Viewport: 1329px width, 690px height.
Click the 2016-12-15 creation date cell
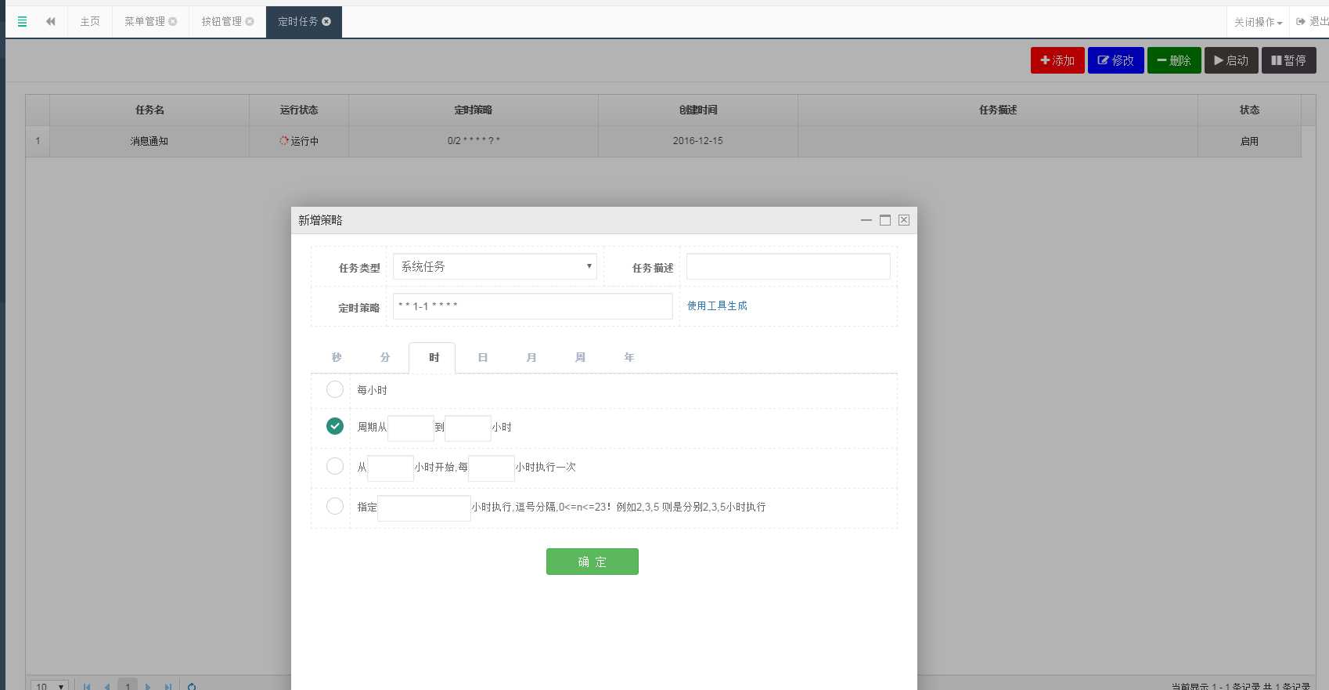(698, 141)
